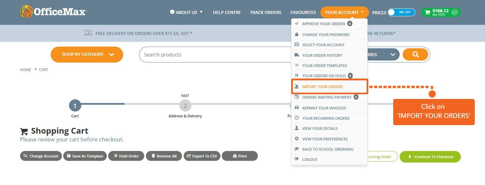Viewport: 485px width, 185px height.
Task: Select step 1 Cart in progress bar
Action: [75, 106]
